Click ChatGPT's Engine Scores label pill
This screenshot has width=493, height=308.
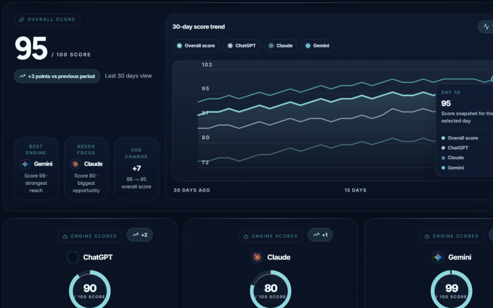[90, 237]
